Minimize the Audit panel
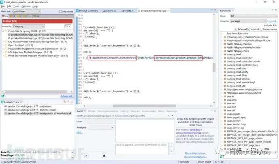Screen dimensions: 279x164 211,111
